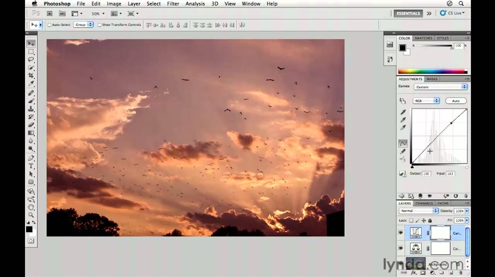
Task: Open the Curves preset Custom dropdown
Action: point(440,87)
